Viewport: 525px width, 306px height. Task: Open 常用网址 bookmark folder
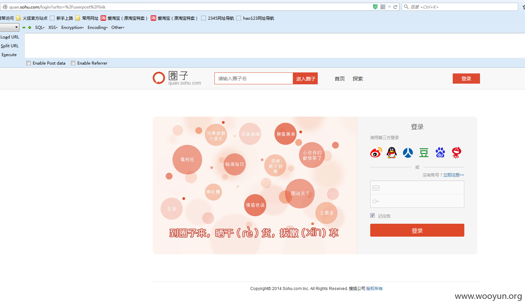87,18
